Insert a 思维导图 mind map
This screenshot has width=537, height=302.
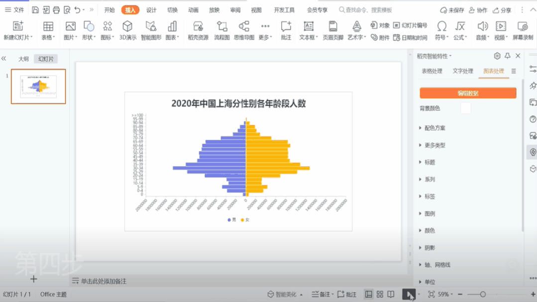(x=244, y=26)
